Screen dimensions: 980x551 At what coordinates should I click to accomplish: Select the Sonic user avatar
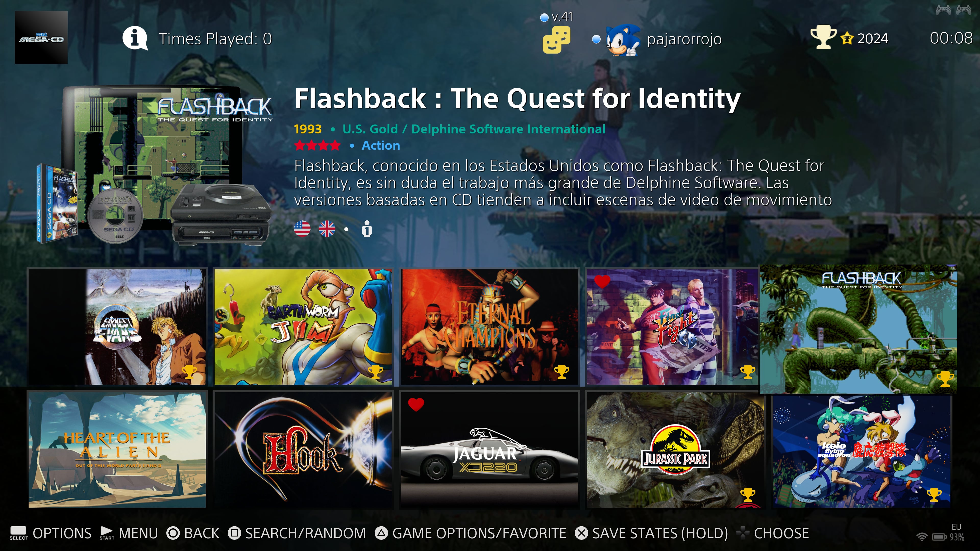(623, 40)
